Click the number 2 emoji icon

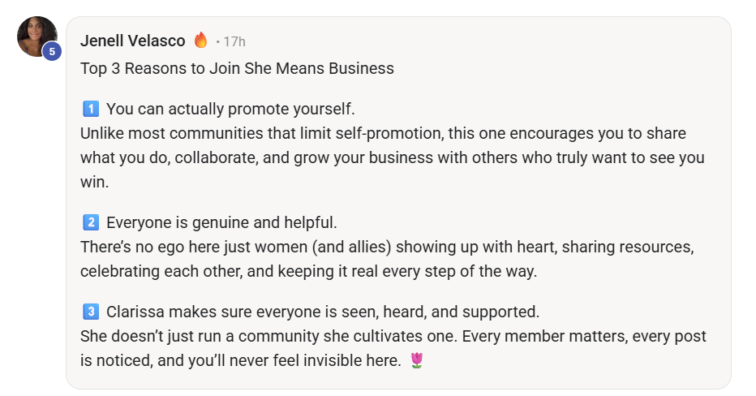[x=90, y=222]
